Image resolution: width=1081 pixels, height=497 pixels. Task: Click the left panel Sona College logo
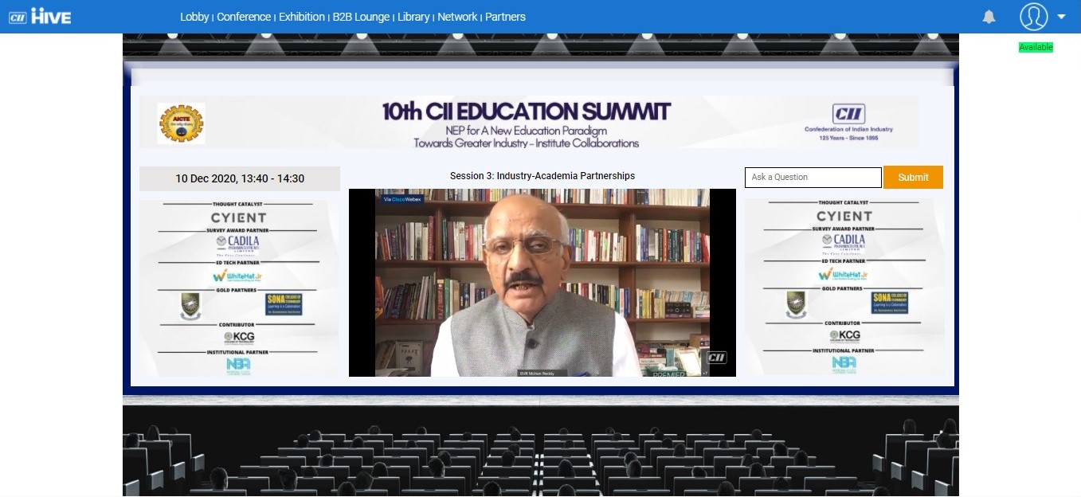[x=284, y=303]
